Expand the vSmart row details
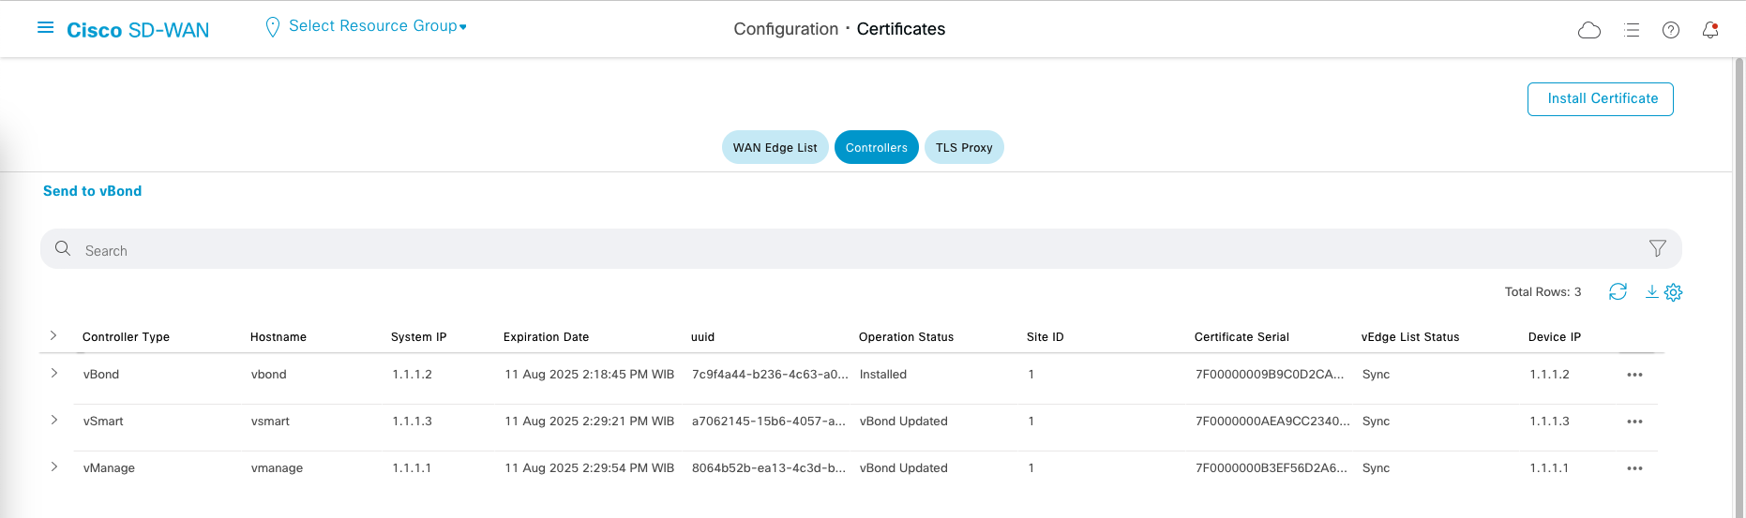1746x518 pixels. 54,421
